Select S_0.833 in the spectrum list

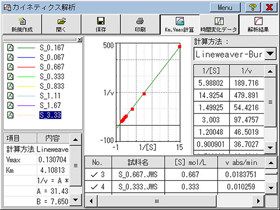click(x=52, y=86)
